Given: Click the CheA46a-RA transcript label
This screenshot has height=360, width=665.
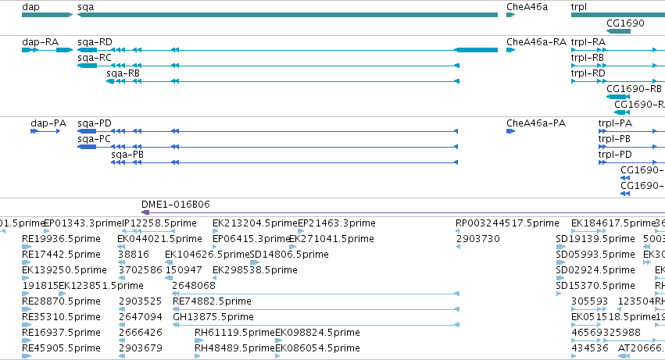Looking at the screenshot, I should point(536,42).
